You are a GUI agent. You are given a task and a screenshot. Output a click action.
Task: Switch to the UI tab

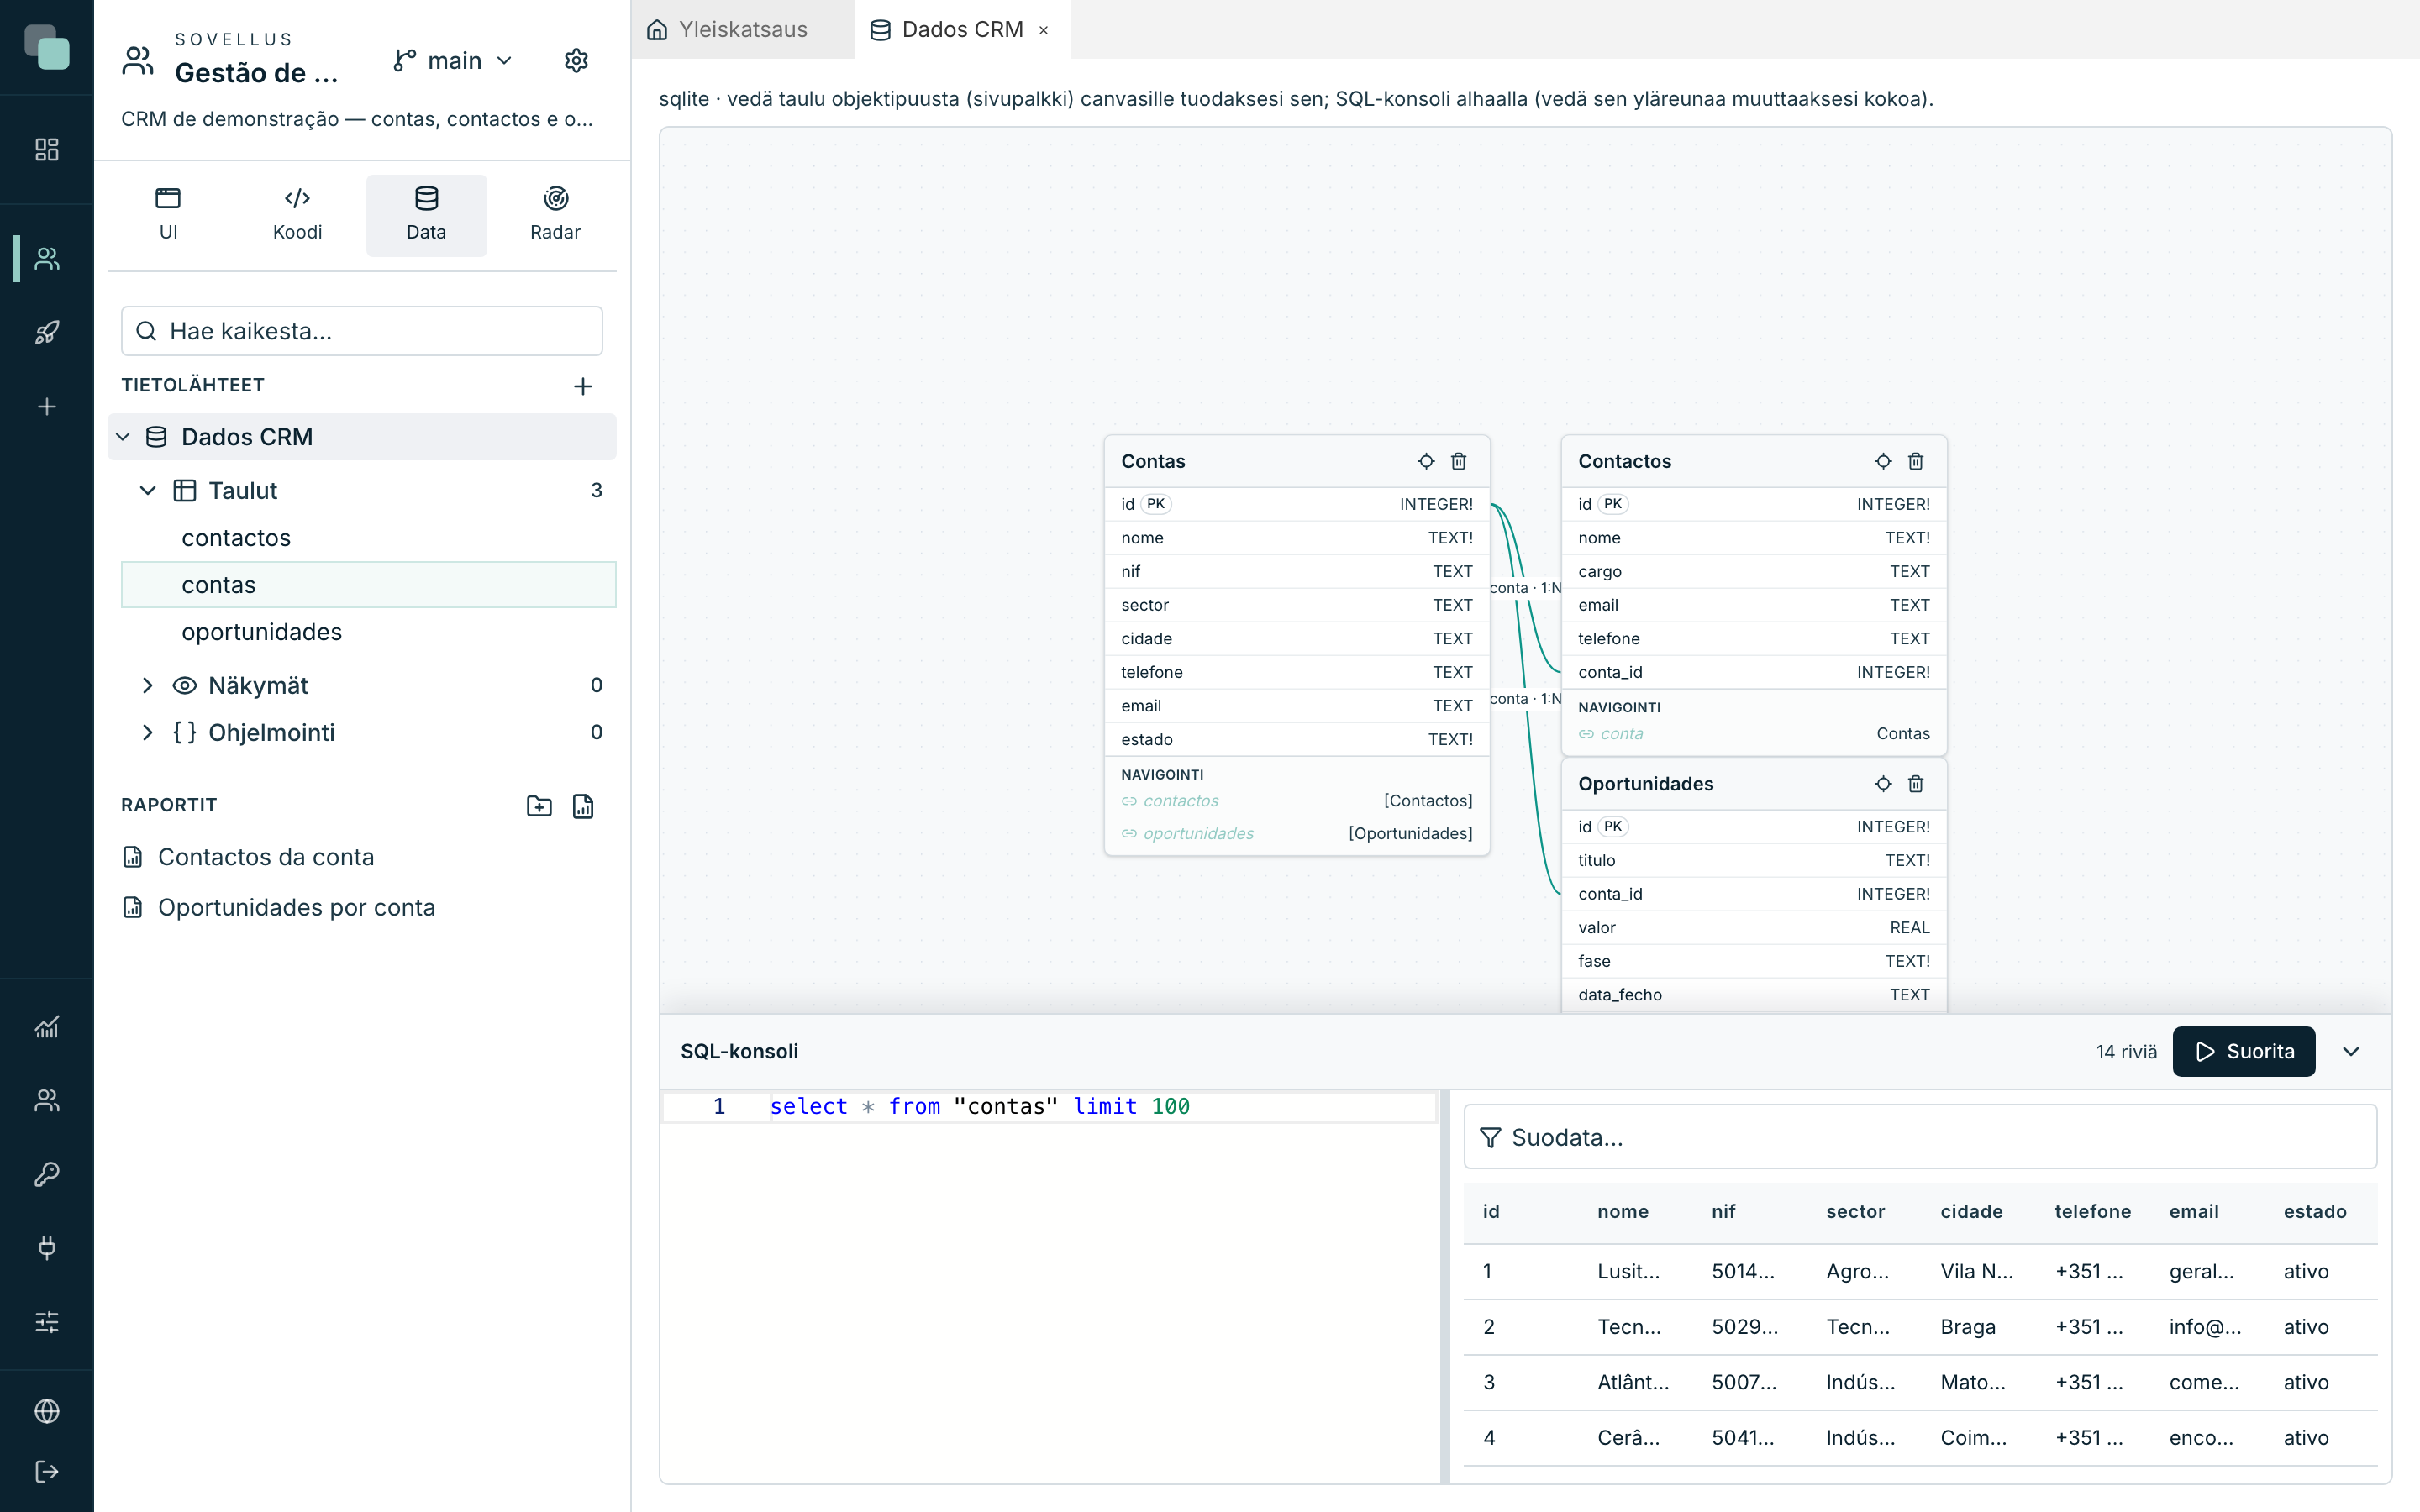click(x=168, y=215)
